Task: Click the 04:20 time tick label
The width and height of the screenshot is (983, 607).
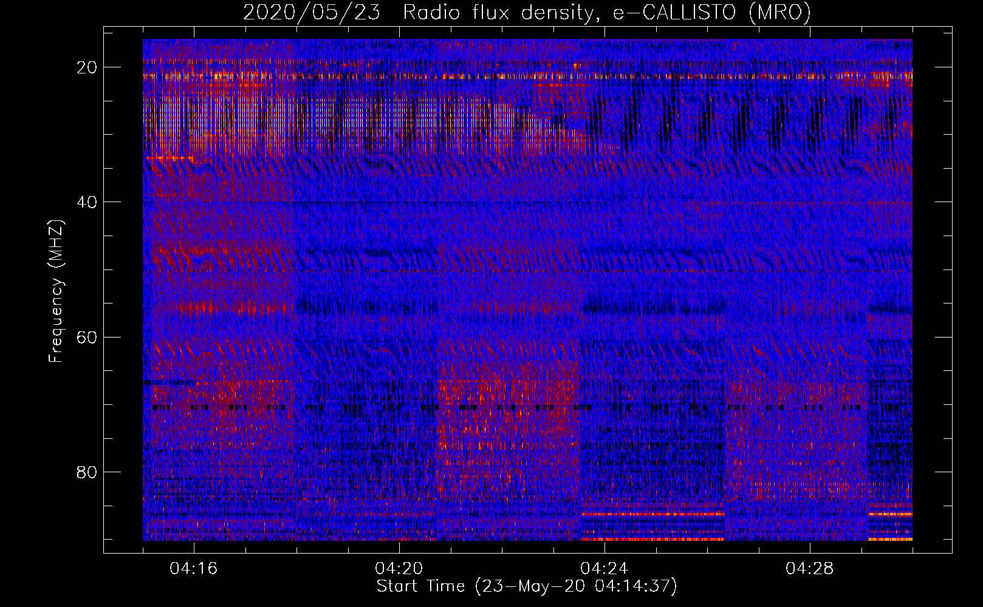Action: (x=399, y=569)
